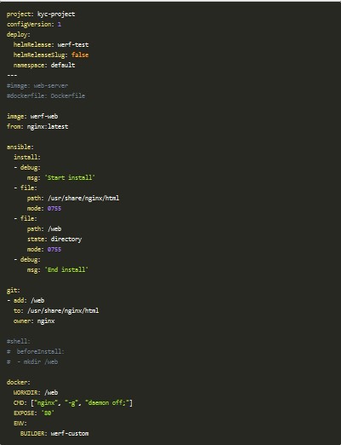Click the BUILDER value 'werf-custom'
This screenshot has height=445, width=341.
click(x=70, y=433)
